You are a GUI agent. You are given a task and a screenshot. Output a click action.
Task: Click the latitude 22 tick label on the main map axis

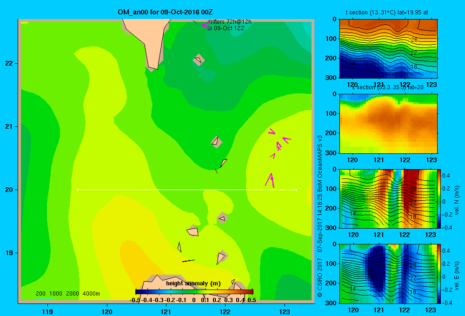pyautogui.click(x=9, y=63)
